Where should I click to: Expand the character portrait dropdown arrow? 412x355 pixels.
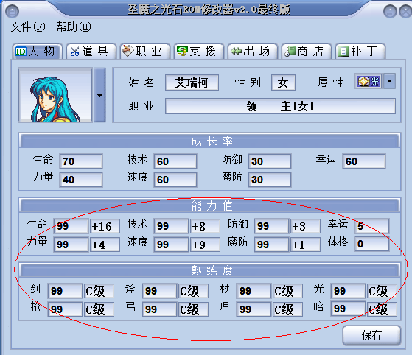99,95
